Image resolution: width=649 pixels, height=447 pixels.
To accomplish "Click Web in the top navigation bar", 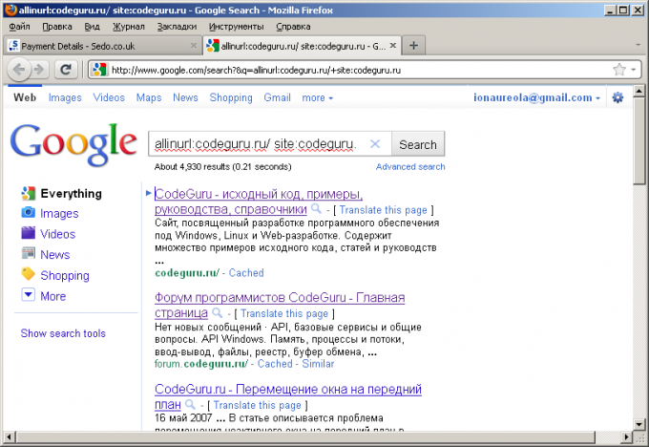I will [25, 97].
